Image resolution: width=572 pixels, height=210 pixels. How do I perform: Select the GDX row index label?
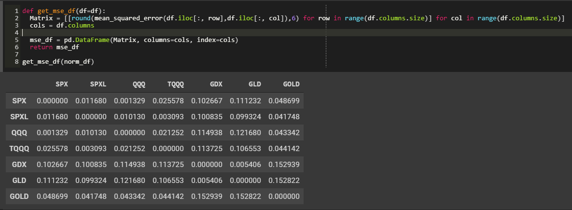[19, 165]
